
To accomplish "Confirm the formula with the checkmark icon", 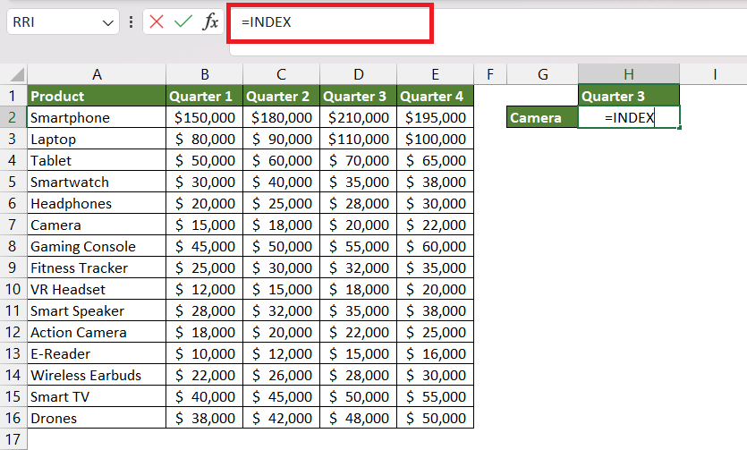I will pos(183,21).
